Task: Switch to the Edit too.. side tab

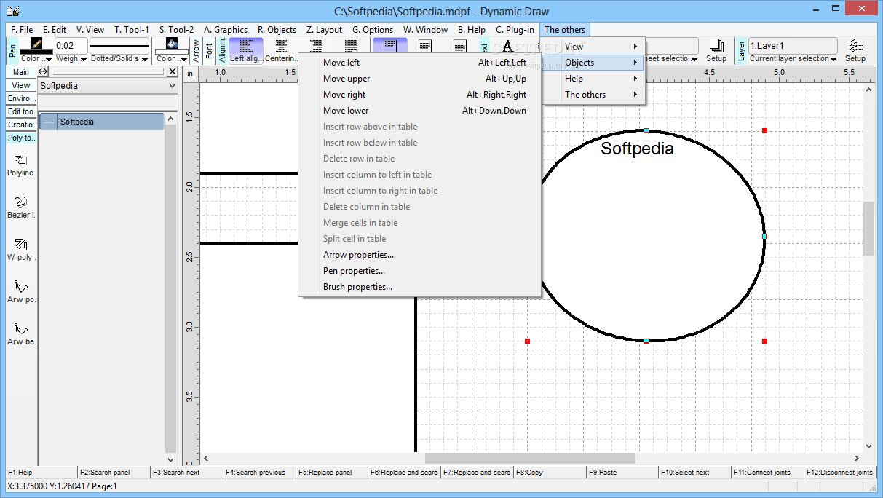Action: click(21, 111)
